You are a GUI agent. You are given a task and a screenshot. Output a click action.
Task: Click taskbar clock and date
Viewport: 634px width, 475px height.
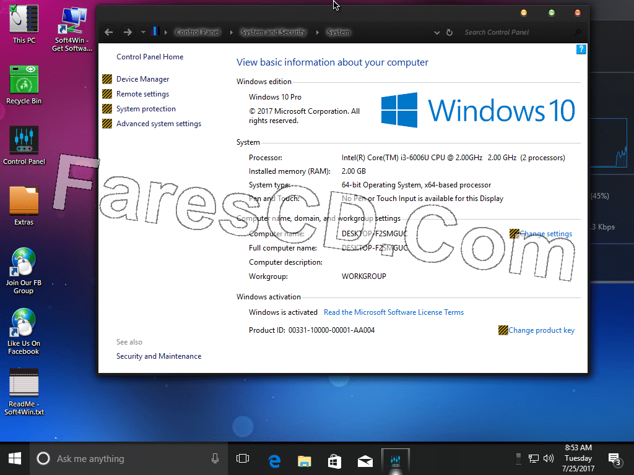(578, 458)
